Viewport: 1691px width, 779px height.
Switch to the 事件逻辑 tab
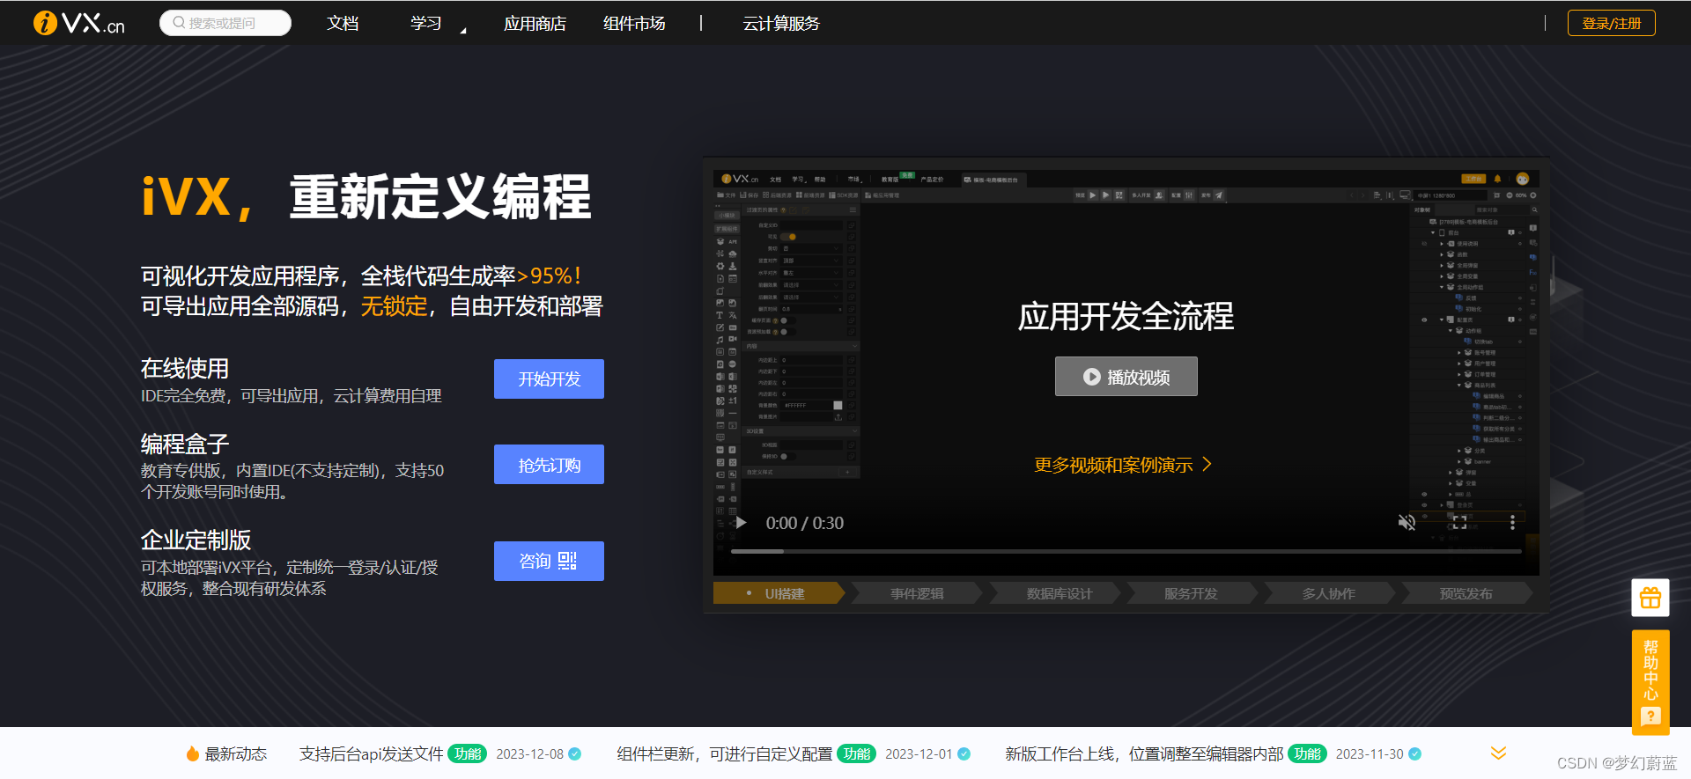pos(917,593)
